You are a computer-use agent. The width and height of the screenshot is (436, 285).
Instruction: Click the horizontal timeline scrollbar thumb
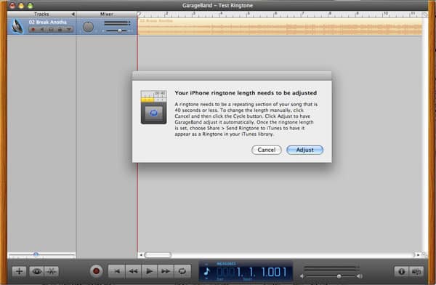[x=158, y=254]
